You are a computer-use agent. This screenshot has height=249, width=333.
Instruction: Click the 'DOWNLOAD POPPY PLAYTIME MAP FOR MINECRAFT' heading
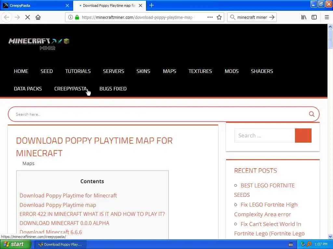(x=94, y=147)
